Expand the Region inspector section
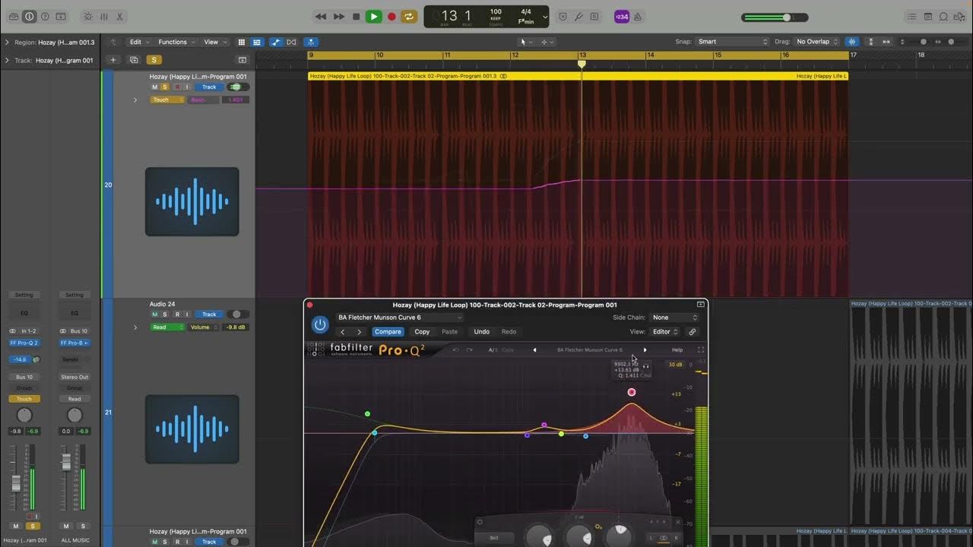 (7, 43)
